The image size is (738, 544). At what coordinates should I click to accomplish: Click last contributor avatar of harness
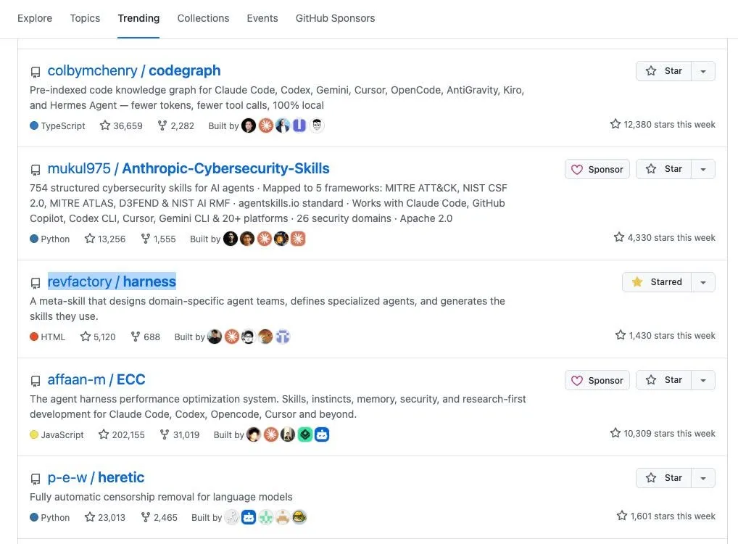pos(283,337)
